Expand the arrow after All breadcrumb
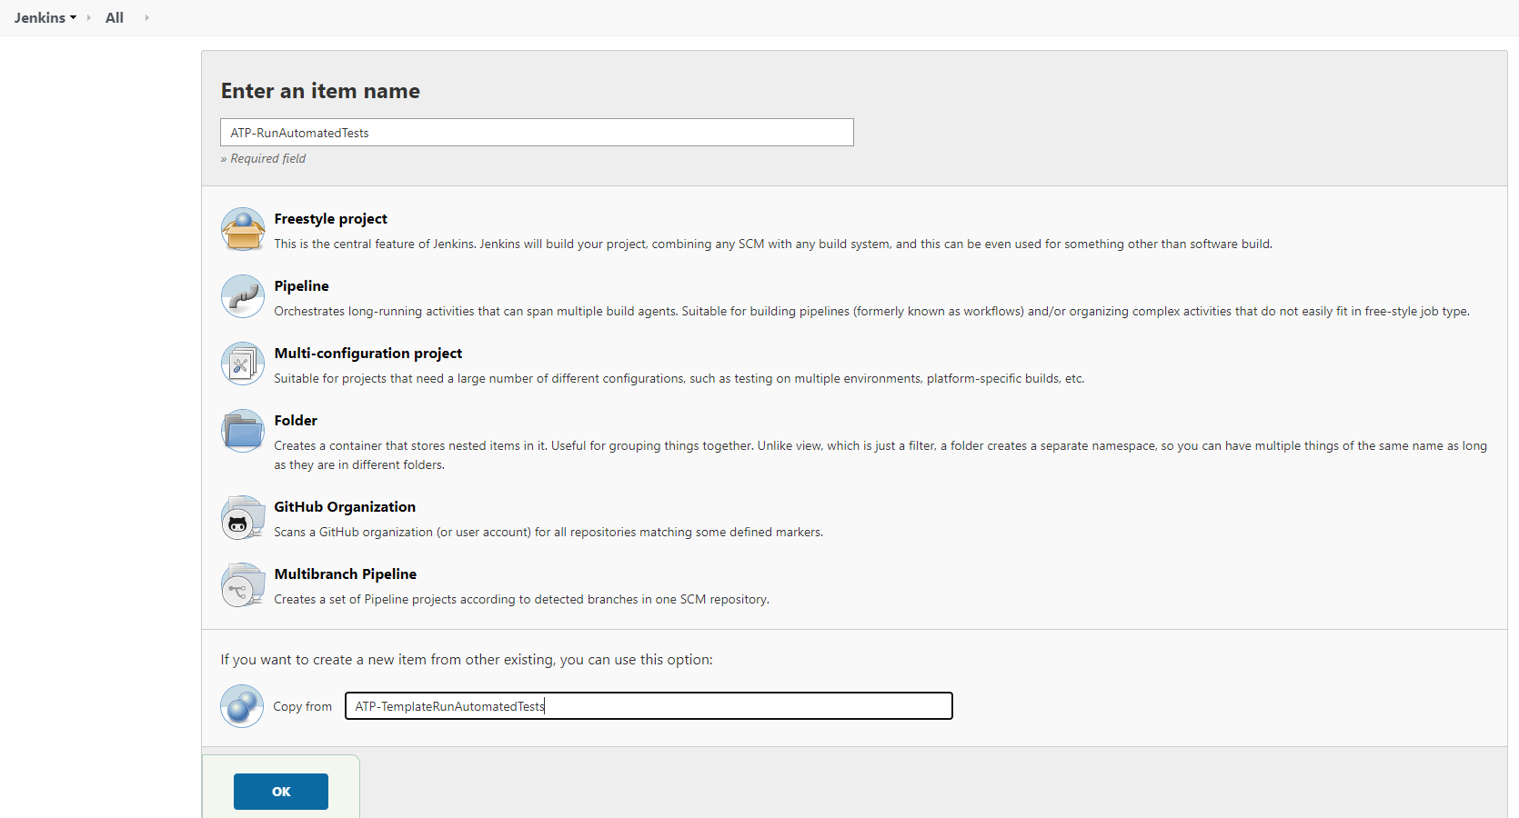The width and height of the screenshot is (1519, 818). (146, 17)
